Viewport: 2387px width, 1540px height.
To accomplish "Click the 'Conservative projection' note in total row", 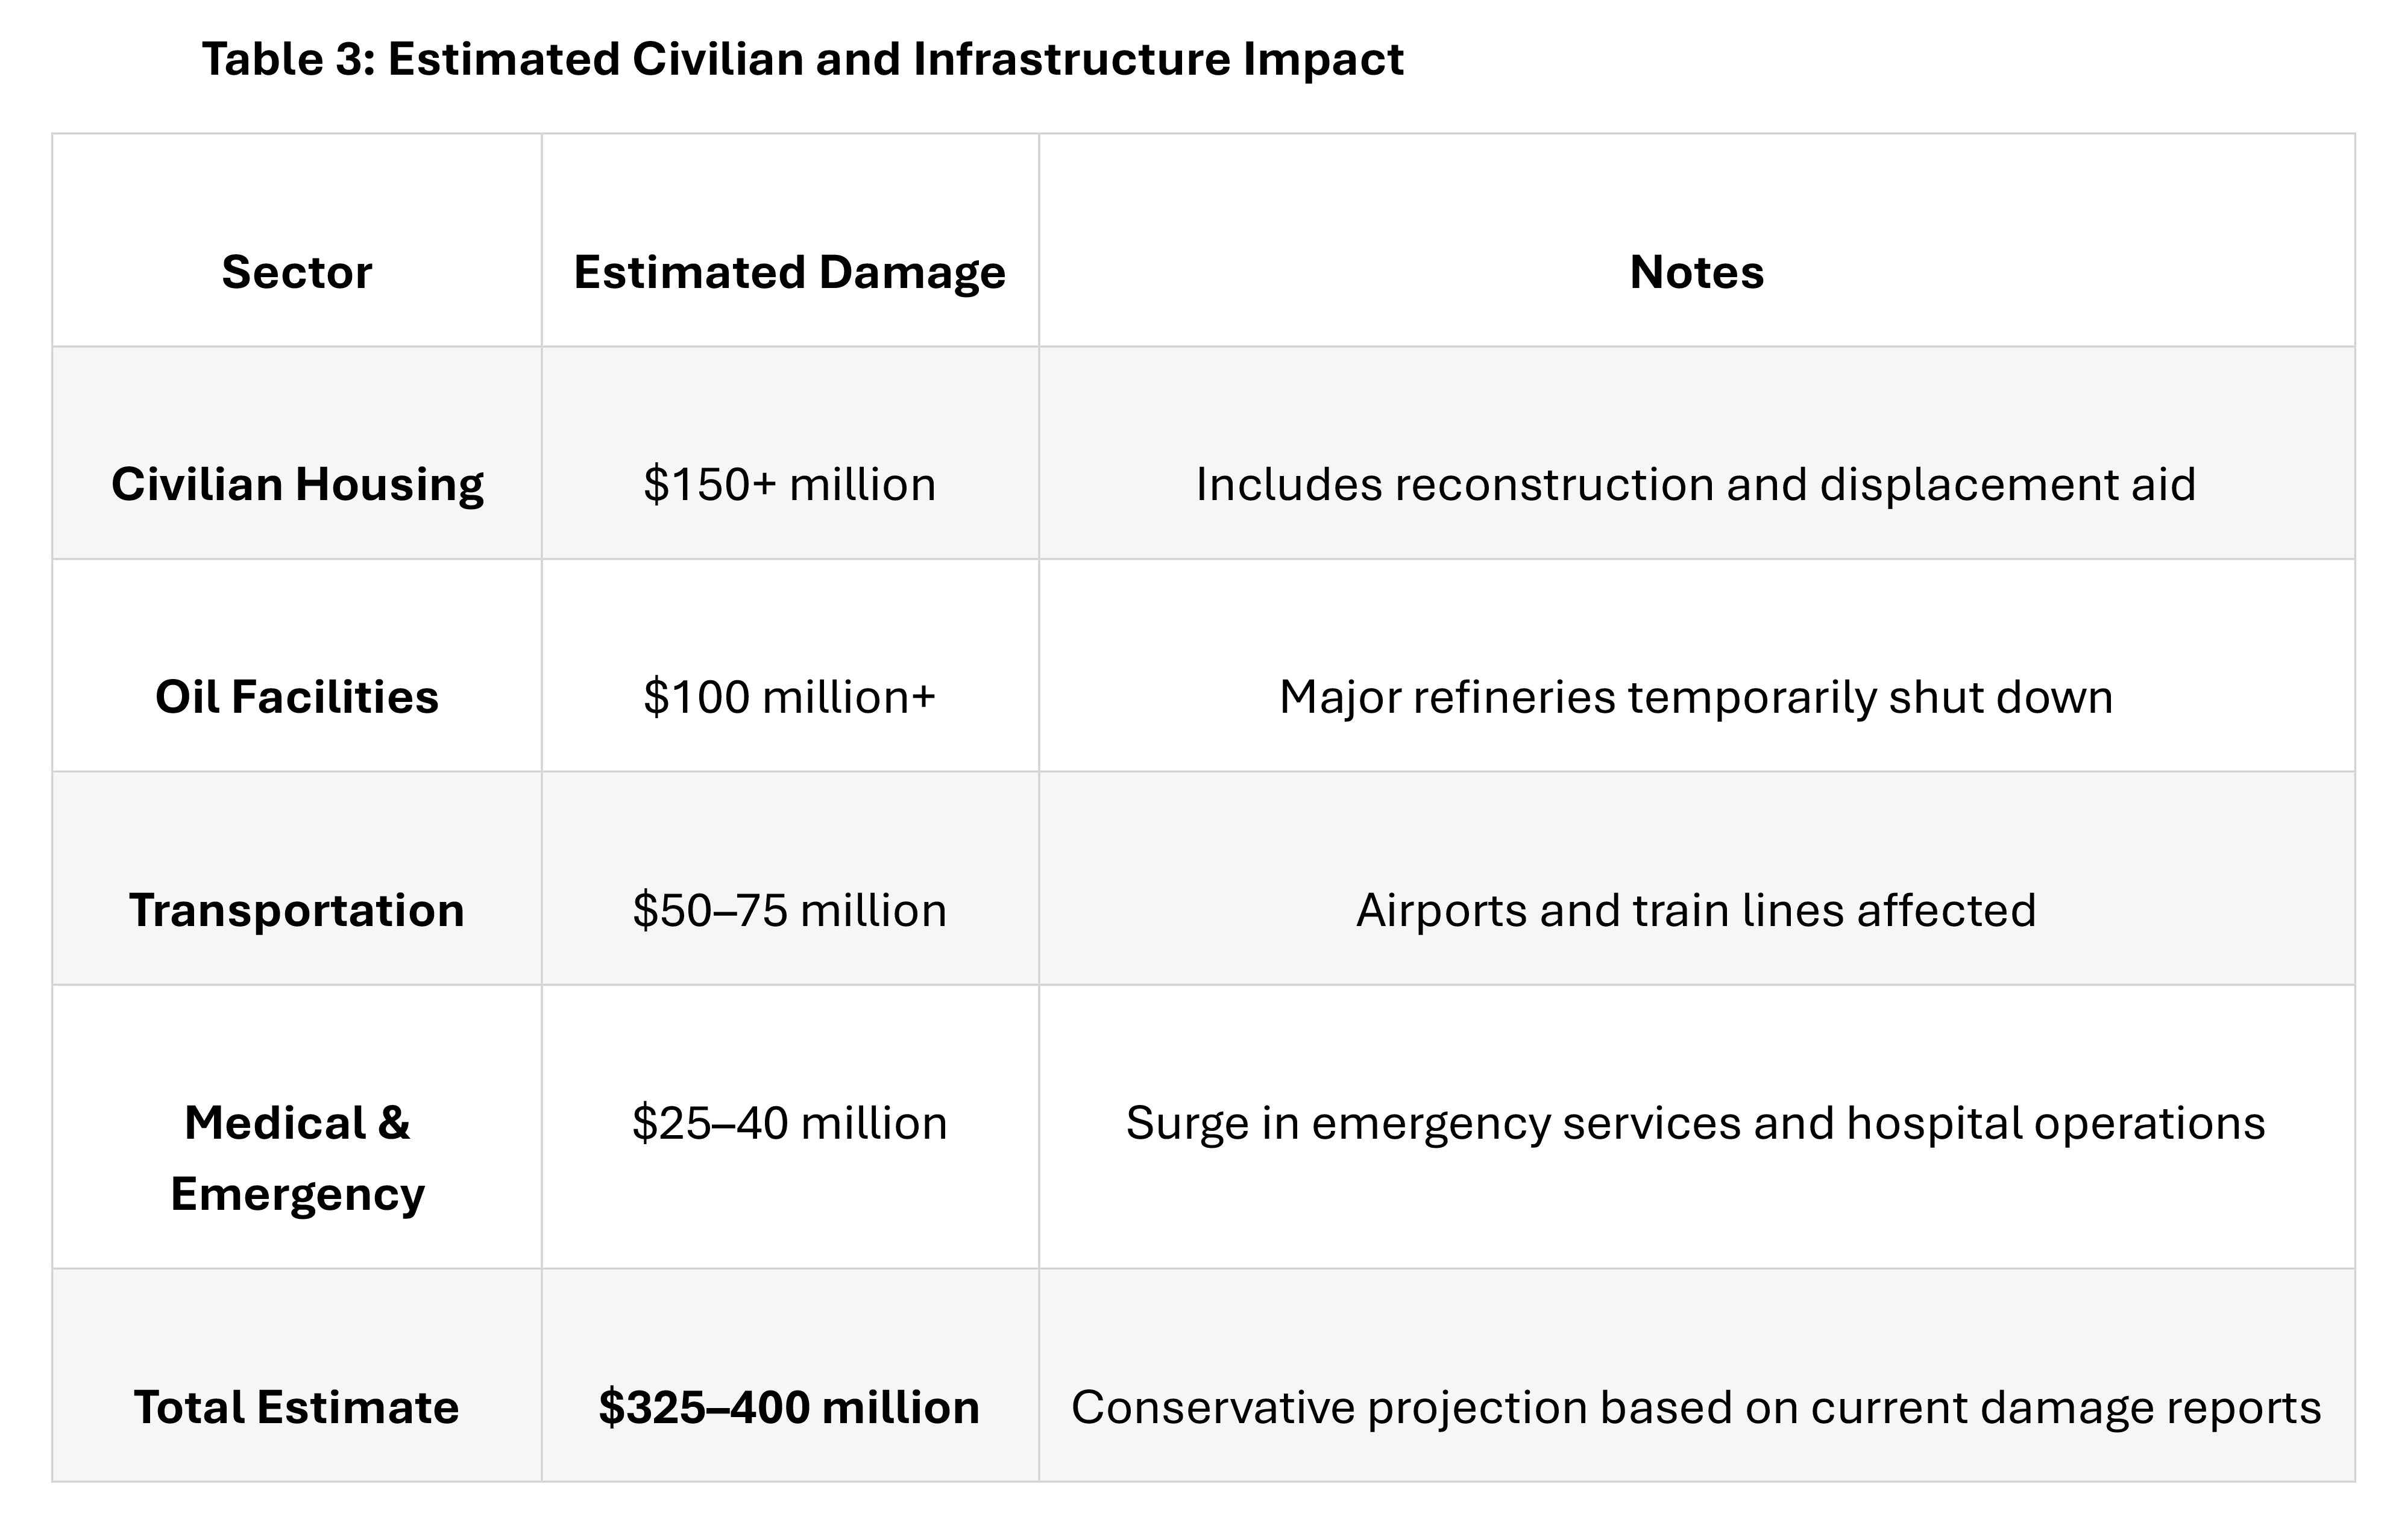I will point(1696,1407).
